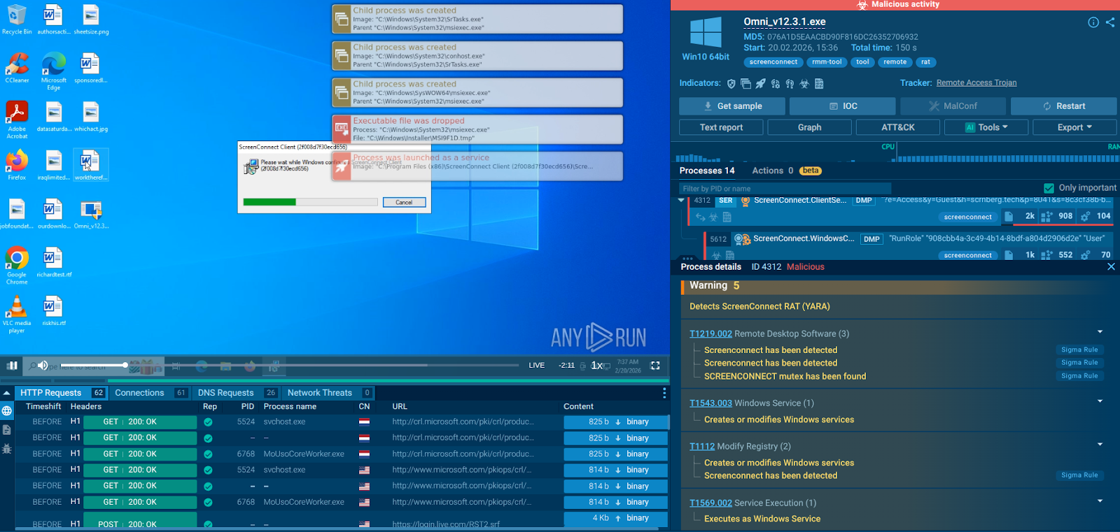Click the biohazard indicator icon
Image resolution: width=1120 pixels, height=532 pixels.
(x=804, y=84)
